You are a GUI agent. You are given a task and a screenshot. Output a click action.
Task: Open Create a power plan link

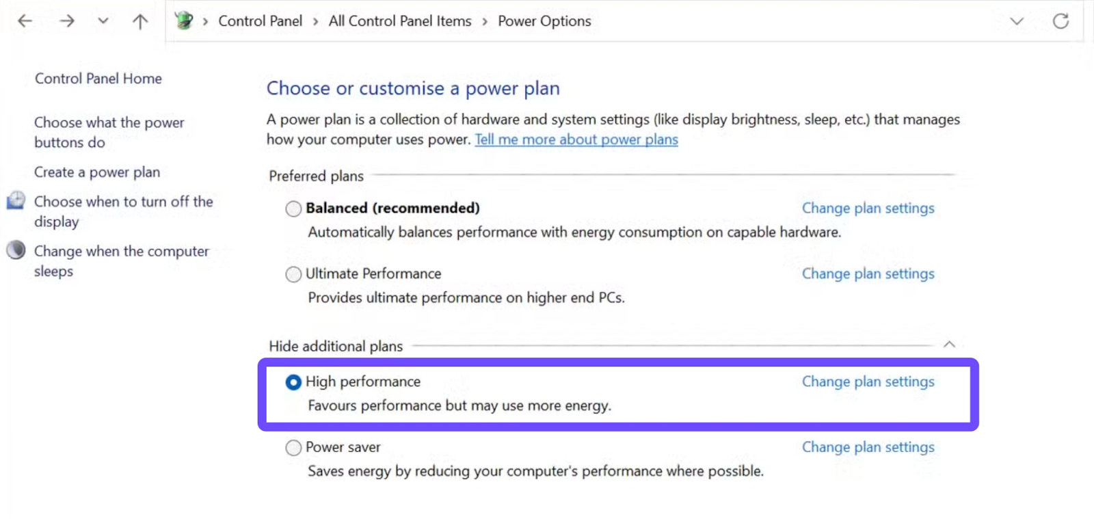pyautogui.click(x=97, y=172)
